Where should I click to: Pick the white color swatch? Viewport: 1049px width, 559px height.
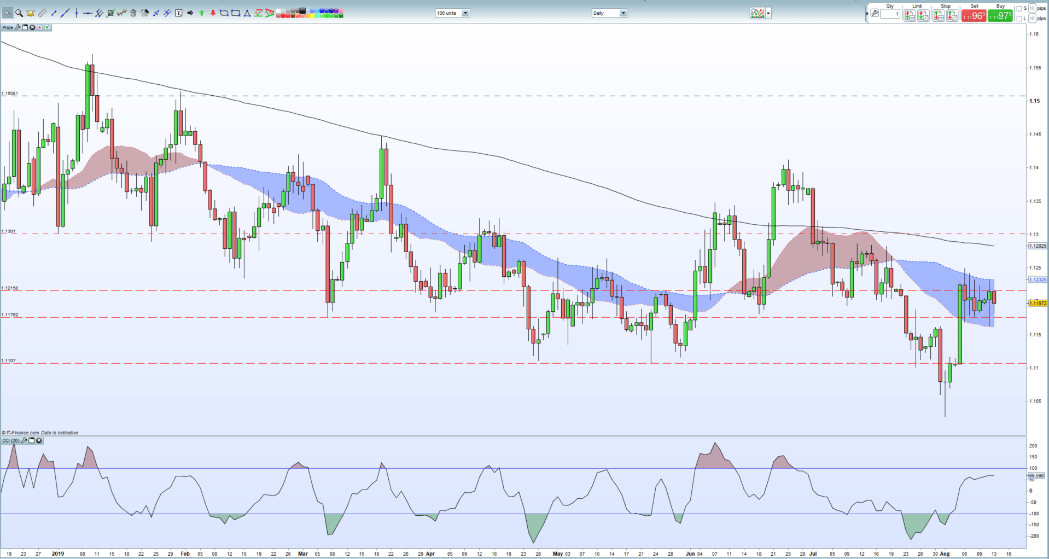[x=278, y=10]
